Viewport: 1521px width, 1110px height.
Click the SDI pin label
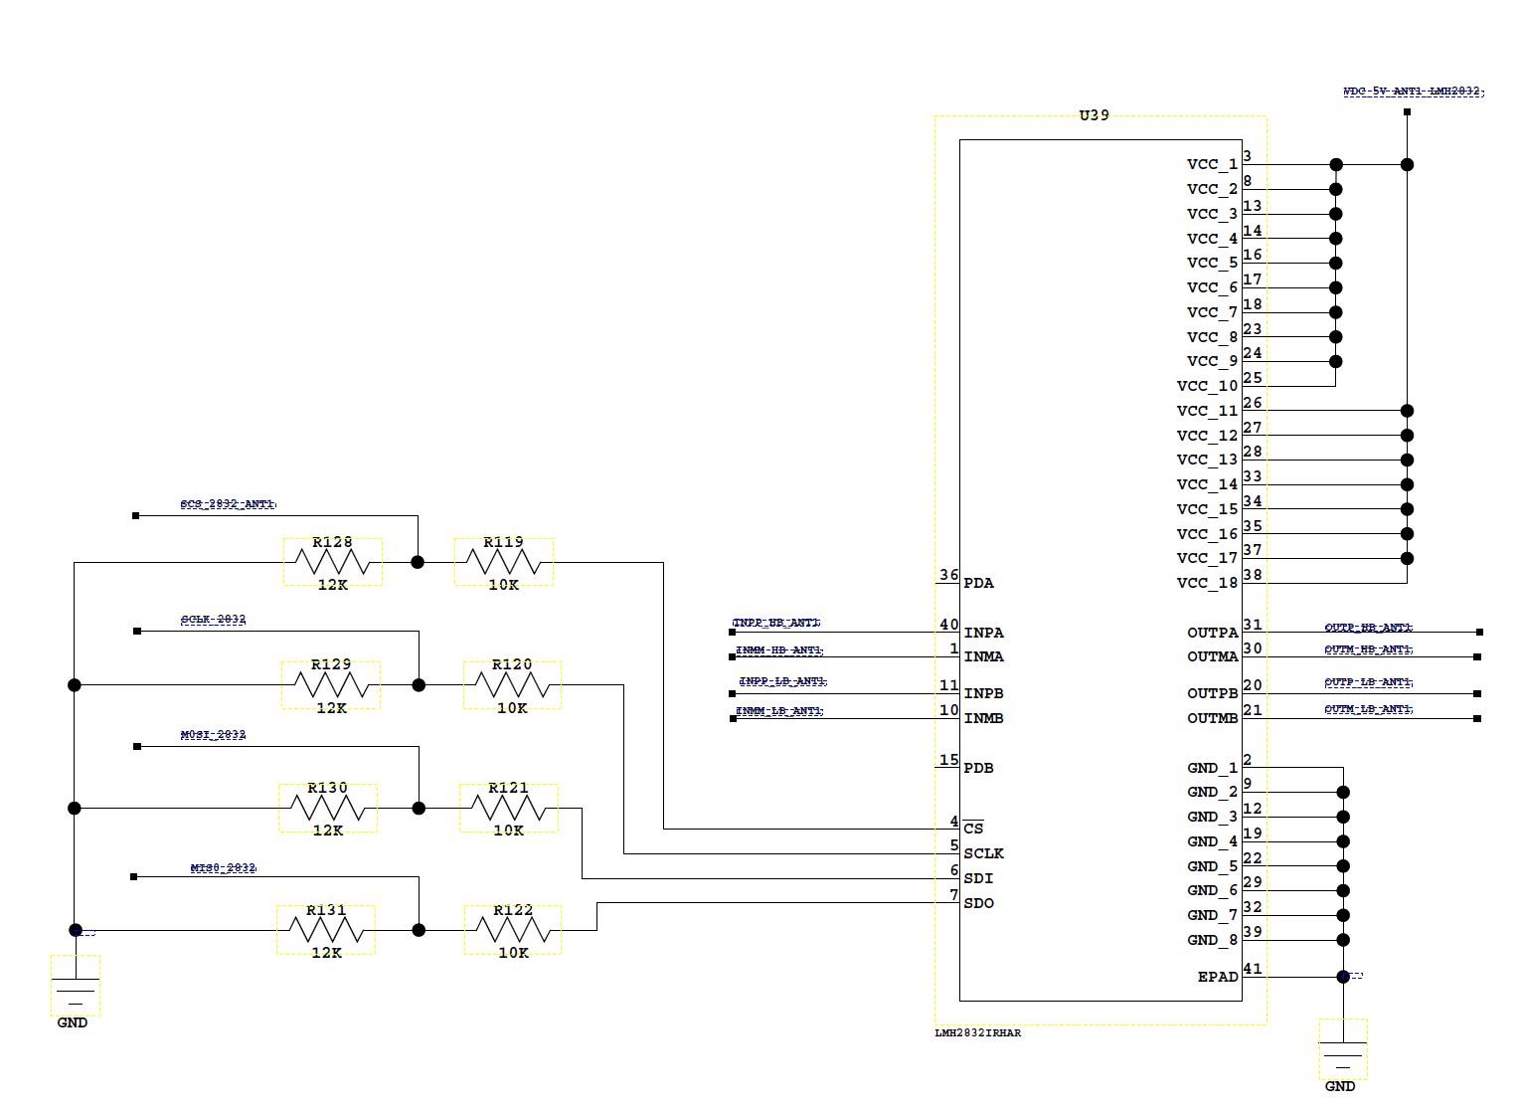(x=978, y=878)
